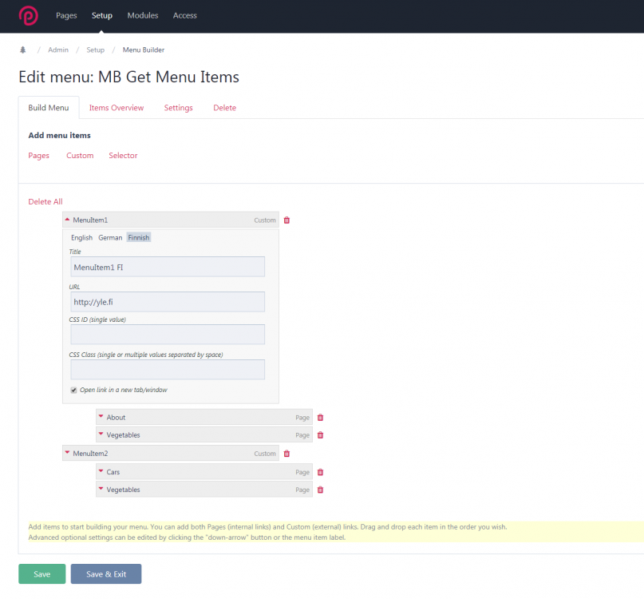Delete MenuItem2 with its trash icon
This screenshot has height=599, width=644.
tap(286, 453)
